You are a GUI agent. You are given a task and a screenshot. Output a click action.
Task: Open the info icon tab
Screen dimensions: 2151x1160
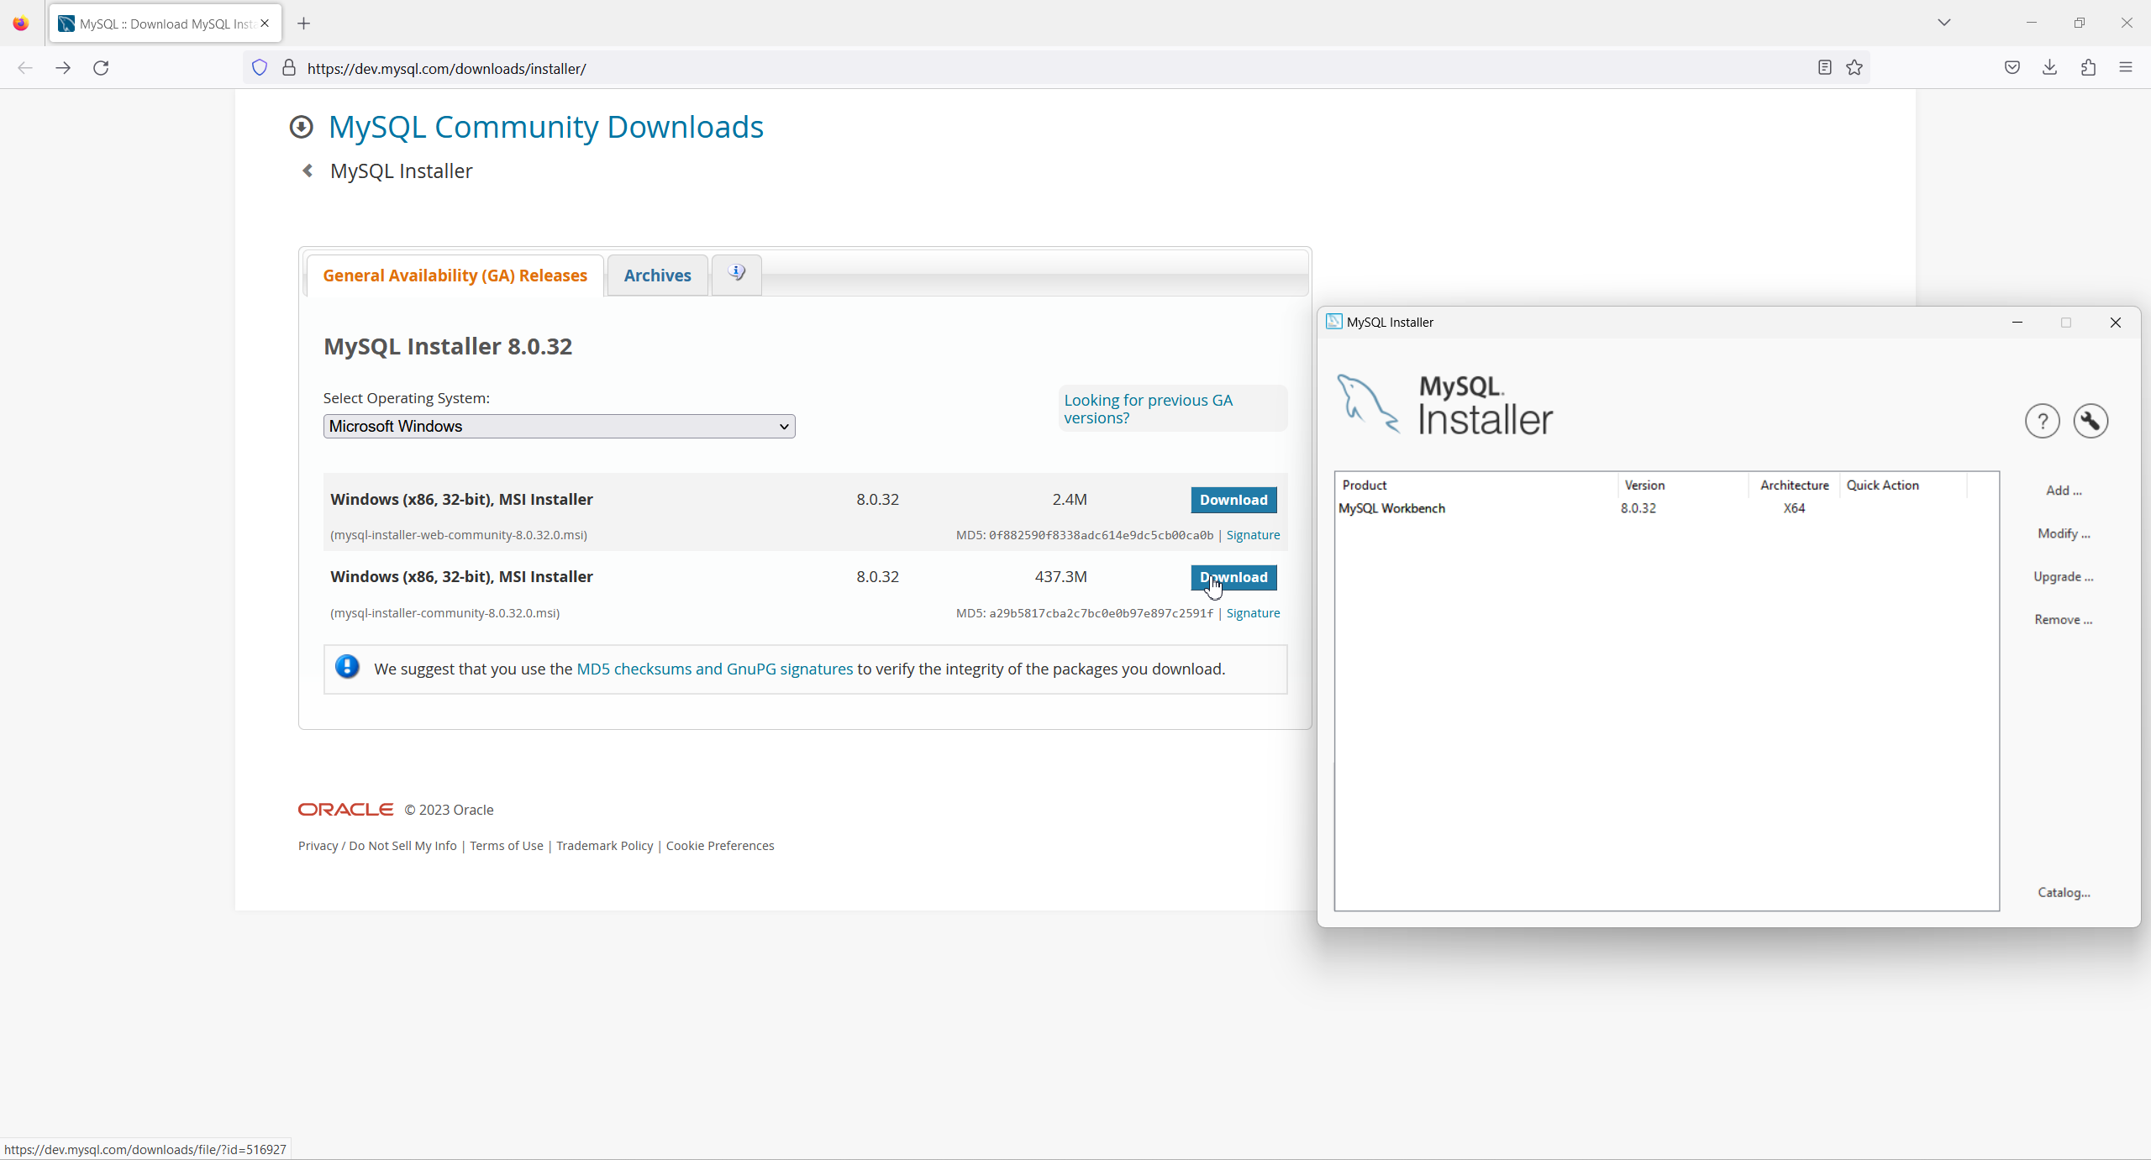click(x=736, y=274)
